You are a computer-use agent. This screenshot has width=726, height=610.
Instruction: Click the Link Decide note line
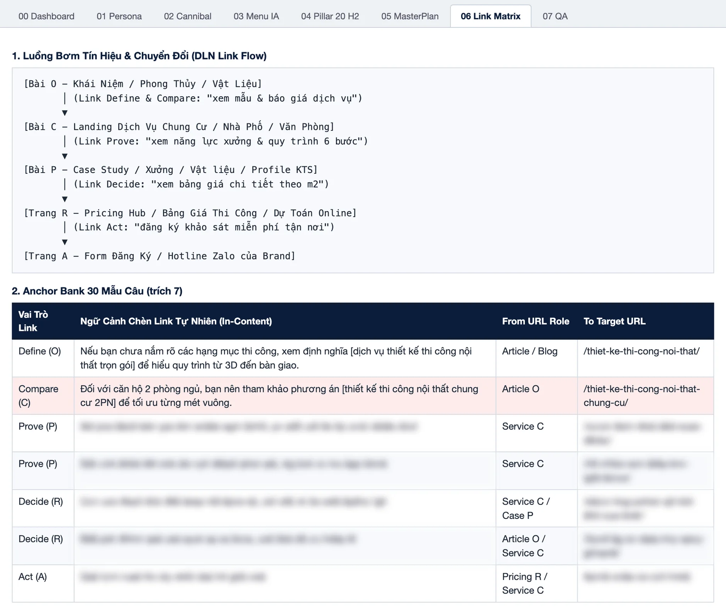point(201,184)
